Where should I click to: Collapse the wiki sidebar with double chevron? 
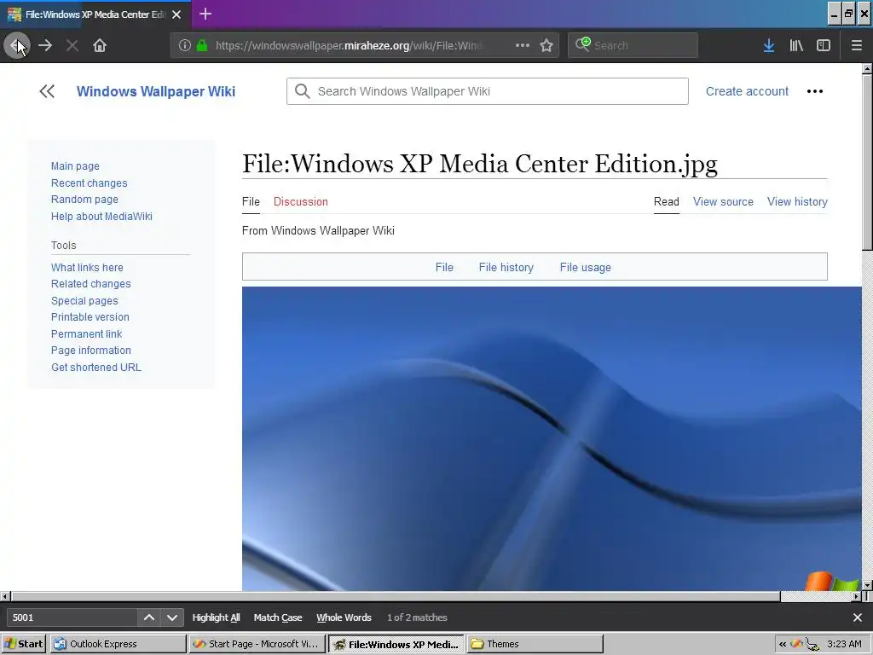coord(47,91)
